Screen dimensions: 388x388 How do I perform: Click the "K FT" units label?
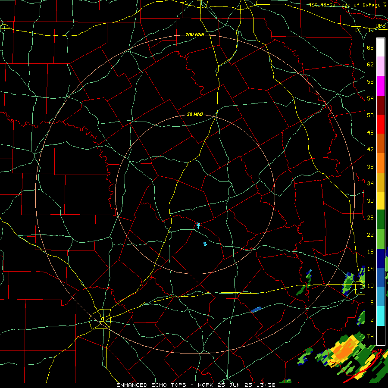click(x=364, y=30)
